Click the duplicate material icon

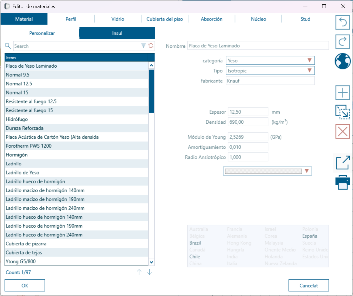[342, 112]
